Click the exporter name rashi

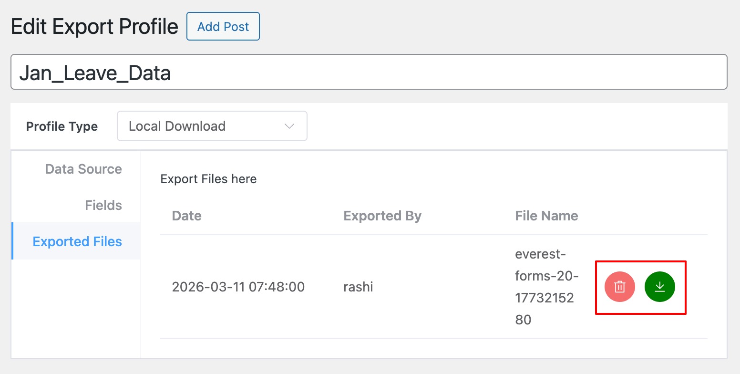358,287
